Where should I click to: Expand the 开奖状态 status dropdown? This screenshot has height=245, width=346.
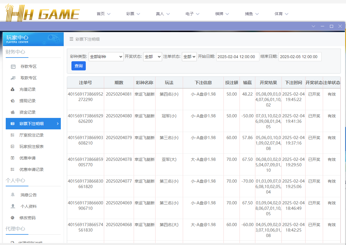pyautogui.click(x=152, y=57)
